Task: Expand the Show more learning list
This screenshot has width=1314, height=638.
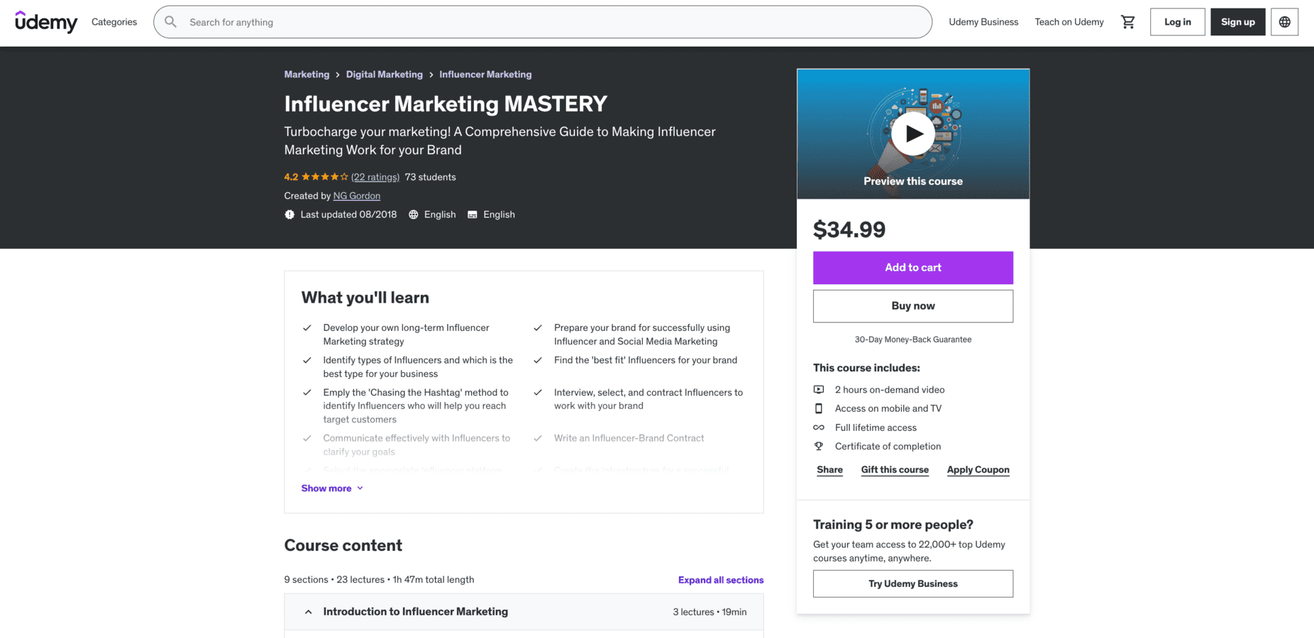Action: point(331,488)
